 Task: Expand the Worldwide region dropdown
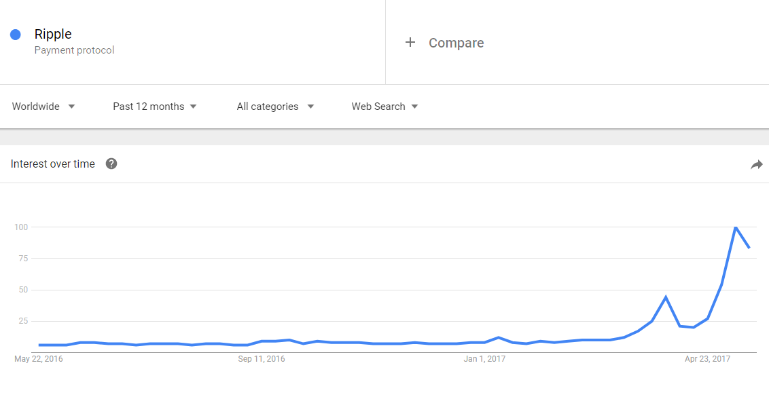43,107
